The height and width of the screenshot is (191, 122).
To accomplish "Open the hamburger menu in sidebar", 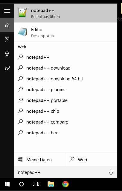I will coord(7,11).
